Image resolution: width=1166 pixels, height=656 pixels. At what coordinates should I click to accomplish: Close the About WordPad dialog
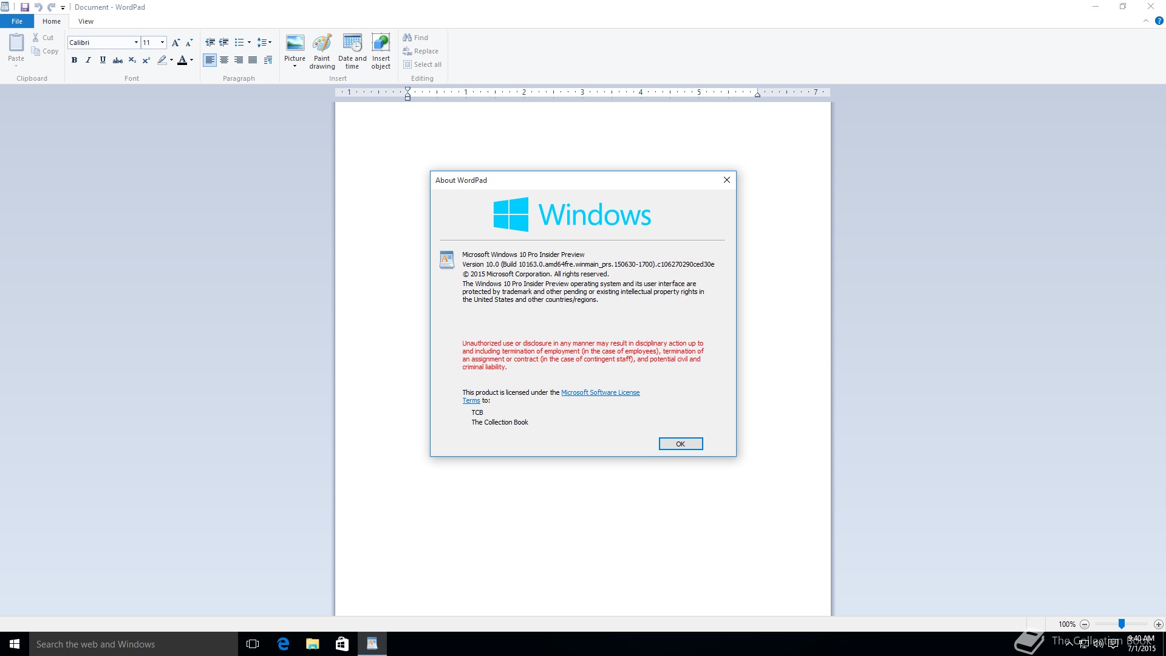727,180
